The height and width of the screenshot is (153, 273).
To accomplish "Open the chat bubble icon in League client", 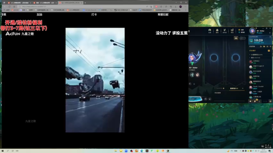I will tap(250, 101).
